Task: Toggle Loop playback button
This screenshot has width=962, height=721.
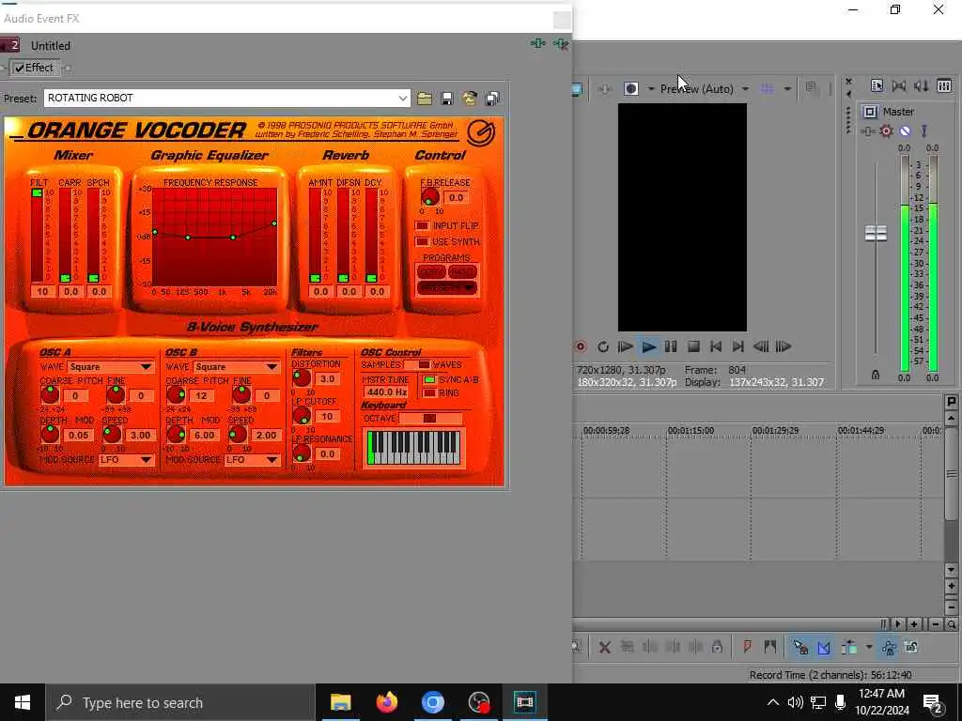Action: click(603, 346)
